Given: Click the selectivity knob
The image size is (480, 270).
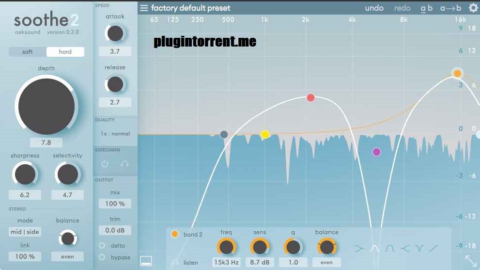Looking at the screenshot, I should [68, 174].
